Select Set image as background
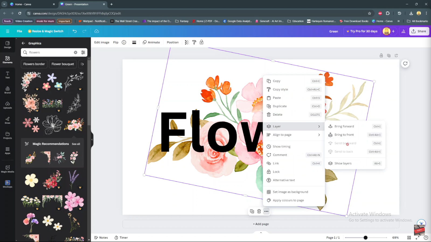 coord(294,192)
